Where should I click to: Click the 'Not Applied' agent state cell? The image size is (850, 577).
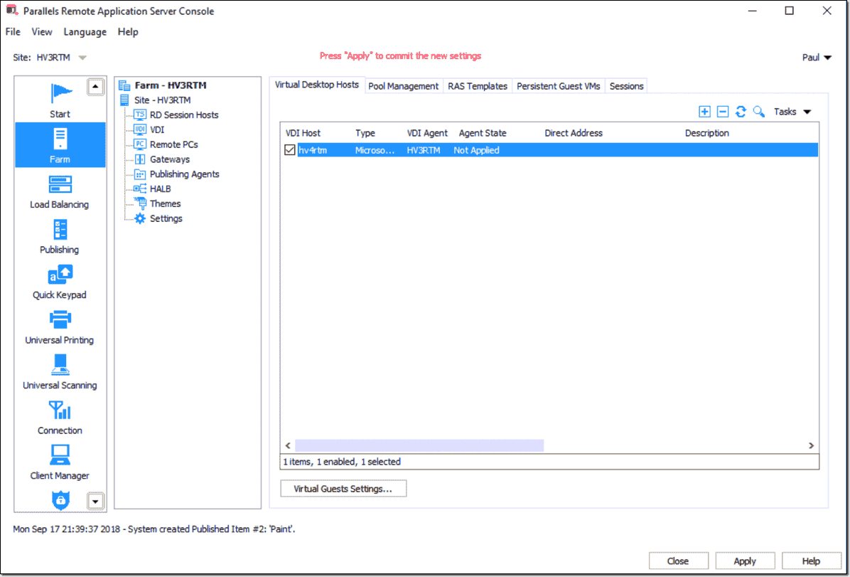click(x=476, y=150)
